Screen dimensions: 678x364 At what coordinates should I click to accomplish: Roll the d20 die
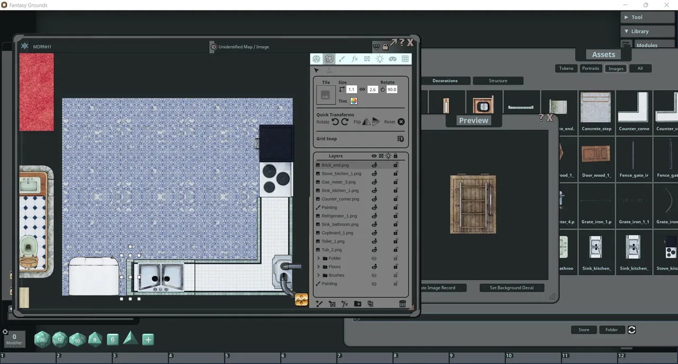click(x=42, y=340)
